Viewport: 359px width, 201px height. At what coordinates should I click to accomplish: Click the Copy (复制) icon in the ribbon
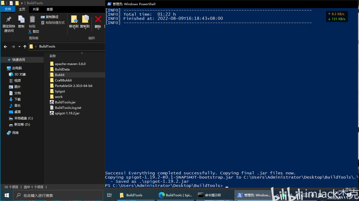[21, 19]
